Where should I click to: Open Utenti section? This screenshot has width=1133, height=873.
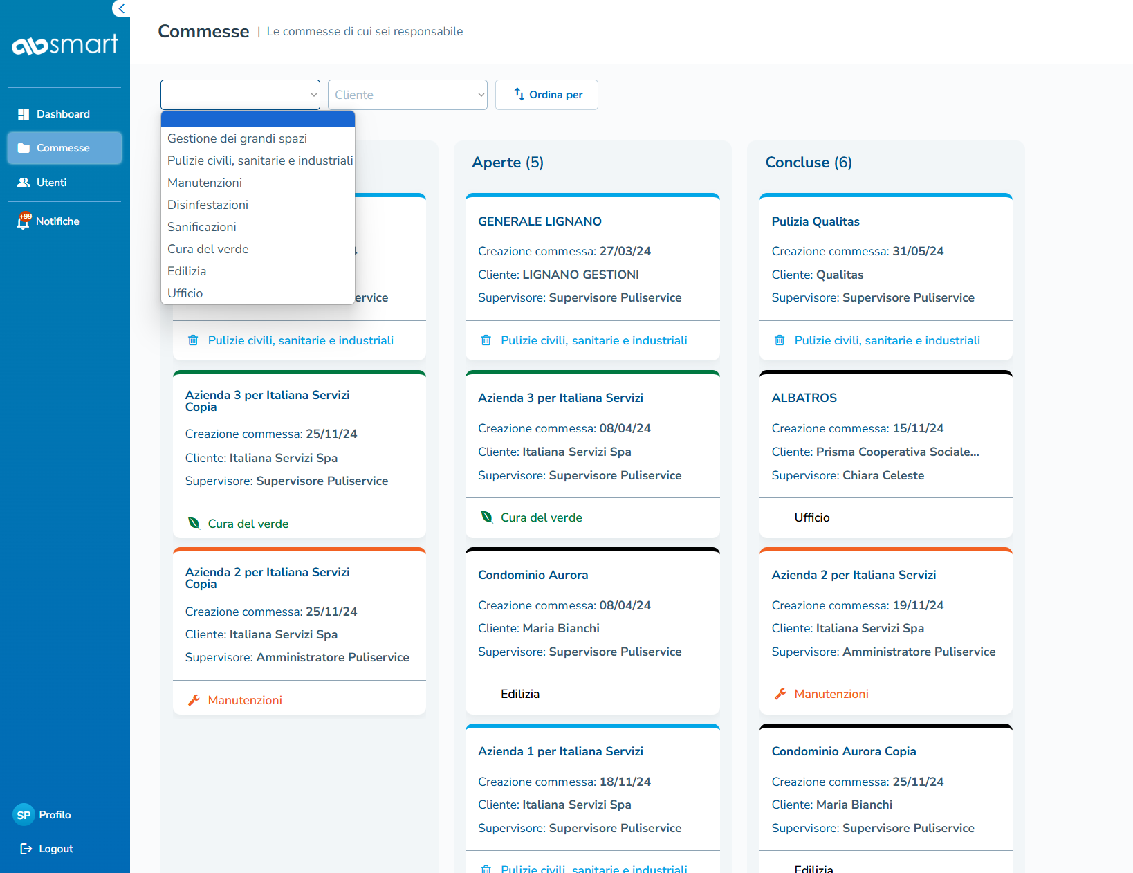(x=64, y=183)
